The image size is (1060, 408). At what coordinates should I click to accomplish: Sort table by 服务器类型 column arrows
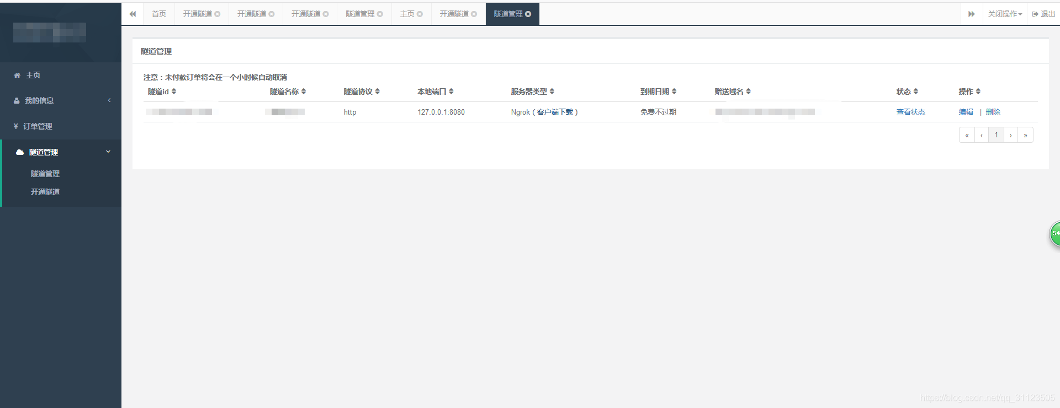point(552,92)
